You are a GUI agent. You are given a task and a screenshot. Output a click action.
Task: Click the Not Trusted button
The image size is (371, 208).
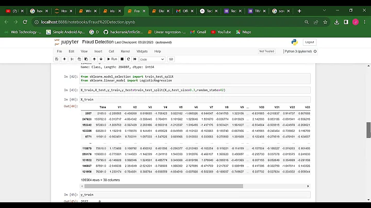[267, 51]
